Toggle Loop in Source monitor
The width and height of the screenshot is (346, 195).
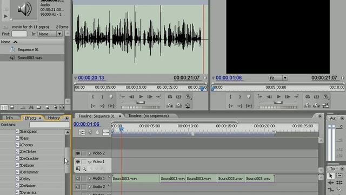pos(170,97)
